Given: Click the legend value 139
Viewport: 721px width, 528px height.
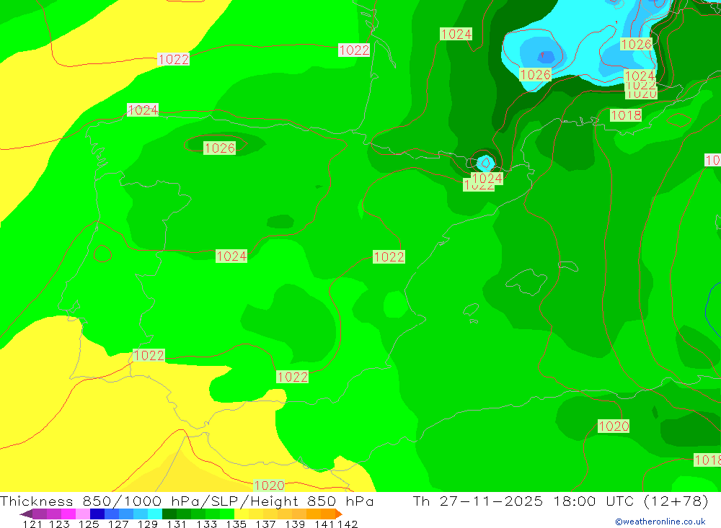Looking at the screenshot, I should (295, 524).
